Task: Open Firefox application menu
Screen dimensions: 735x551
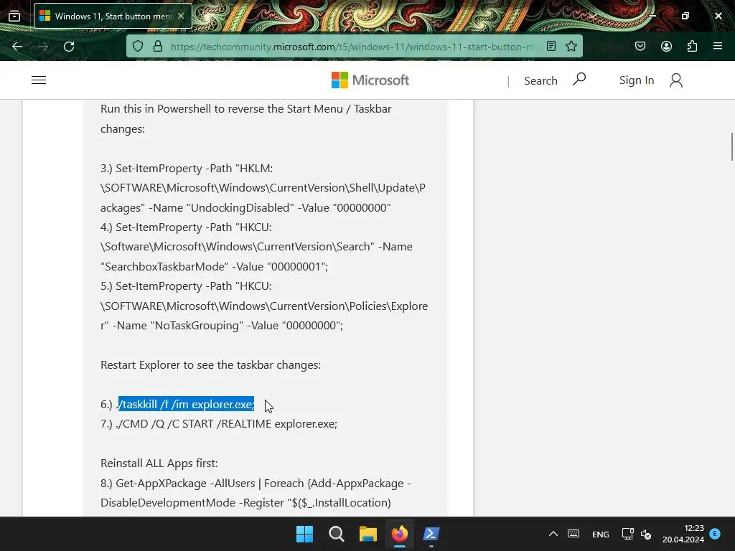Action: point(718,46)
